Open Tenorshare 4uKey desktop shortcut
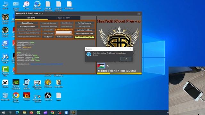The height and width of the screenshot is (115, 205). click(5, 58)
